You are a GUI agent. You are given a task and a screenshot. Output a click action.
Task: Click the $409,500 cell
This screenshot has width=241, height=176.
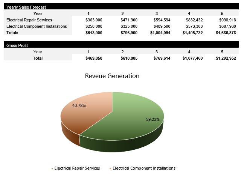[x=162, y=26]
